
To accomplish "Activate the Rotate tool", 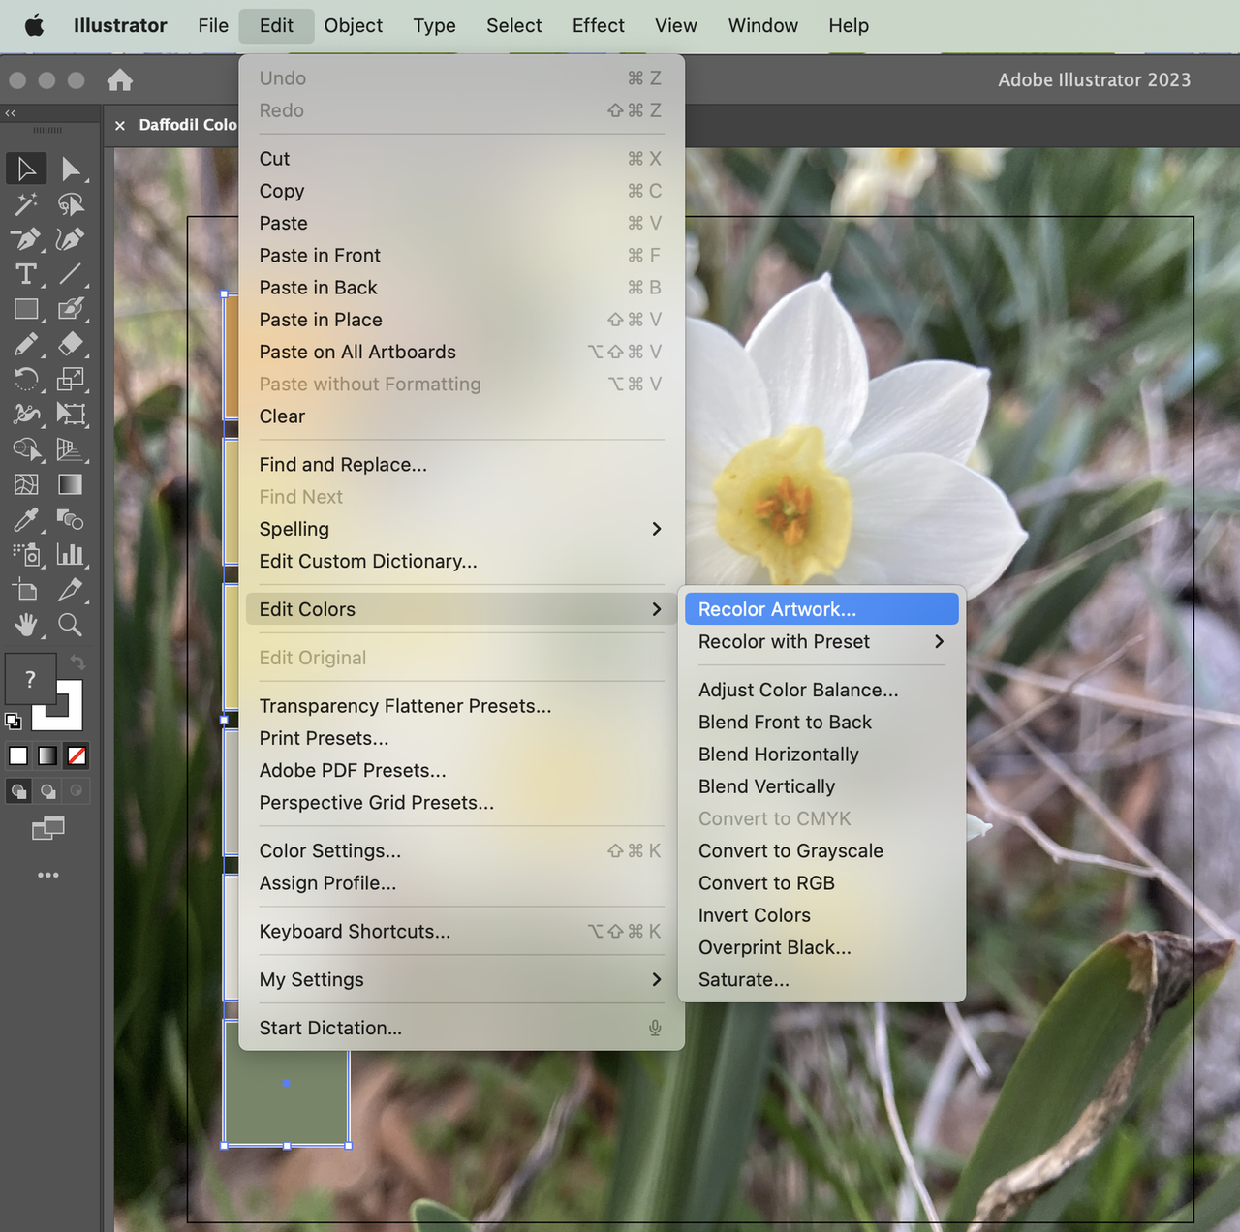I will pos(25,379).
